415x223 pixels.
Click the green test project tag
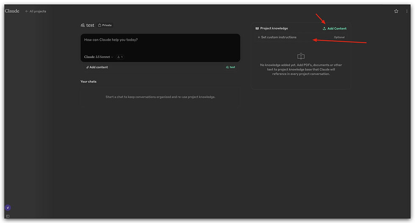(x=230, y=67)
